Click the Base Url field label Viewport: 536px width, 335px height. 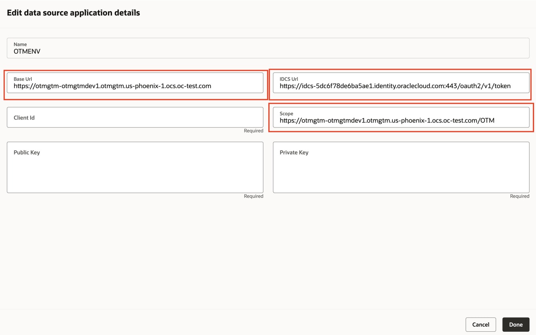click(22, 79)
